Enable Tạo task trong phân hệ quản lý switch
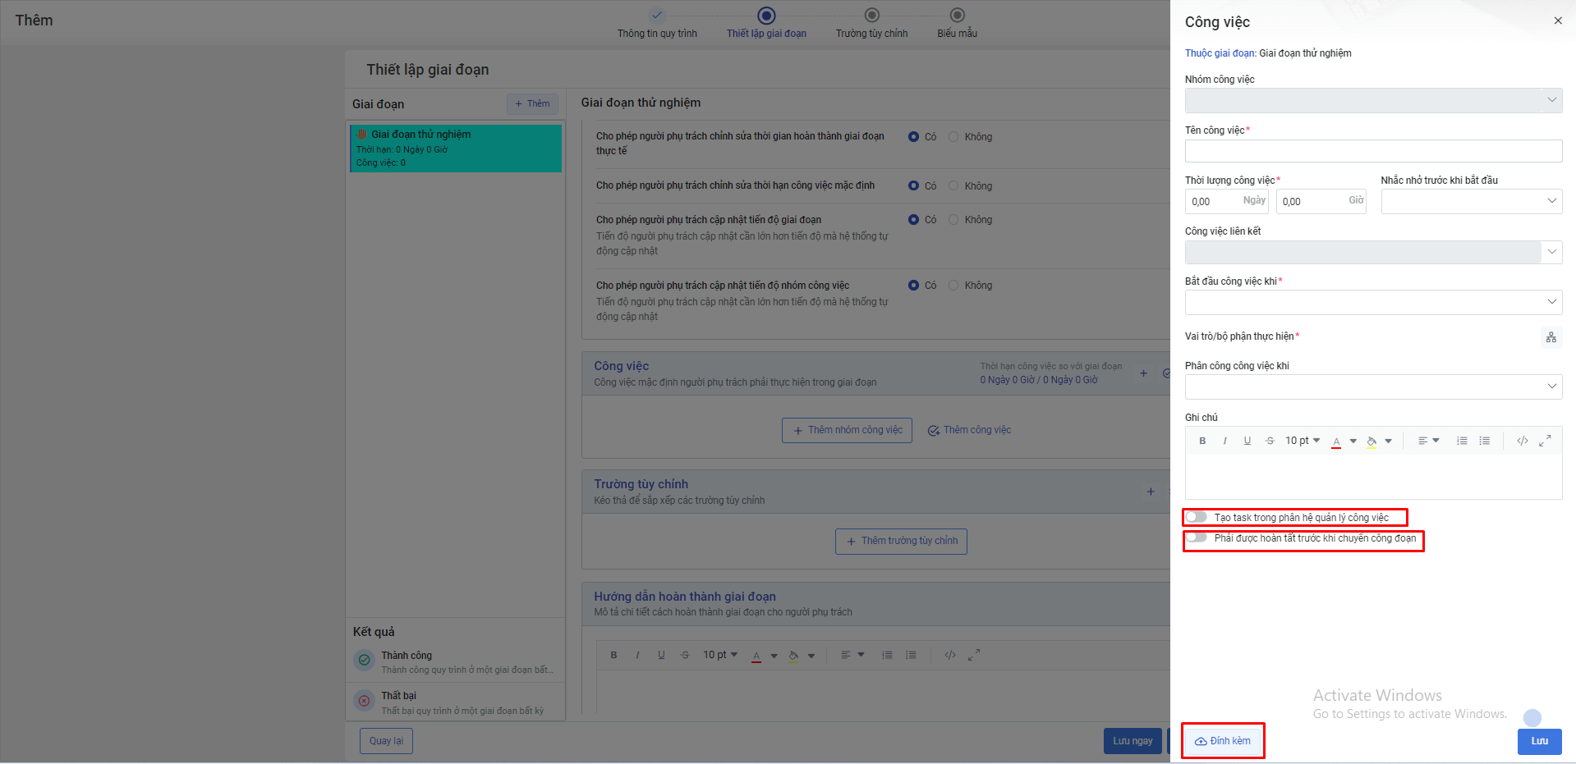The width and height of the screenshot is (1576, 764). coord(1196,517)
